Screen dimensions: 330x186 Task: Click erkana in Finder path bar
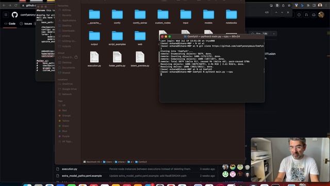pos(120,162)
